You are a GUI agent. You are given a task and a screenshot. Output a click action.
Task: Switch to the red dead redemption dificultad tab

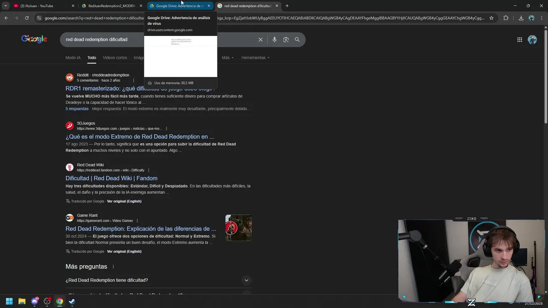point(247,6)
